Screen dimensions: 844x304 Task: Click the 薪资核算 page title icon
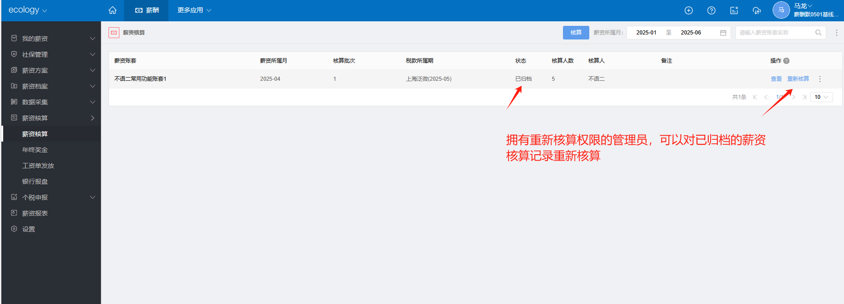(x=114, y=33)
